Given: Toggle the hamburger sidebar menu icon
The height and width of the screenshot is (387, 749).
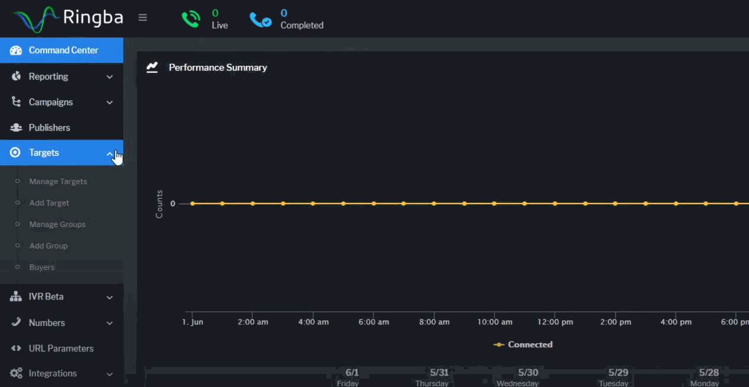Looking at the screenshot, I should coord(143,18).
